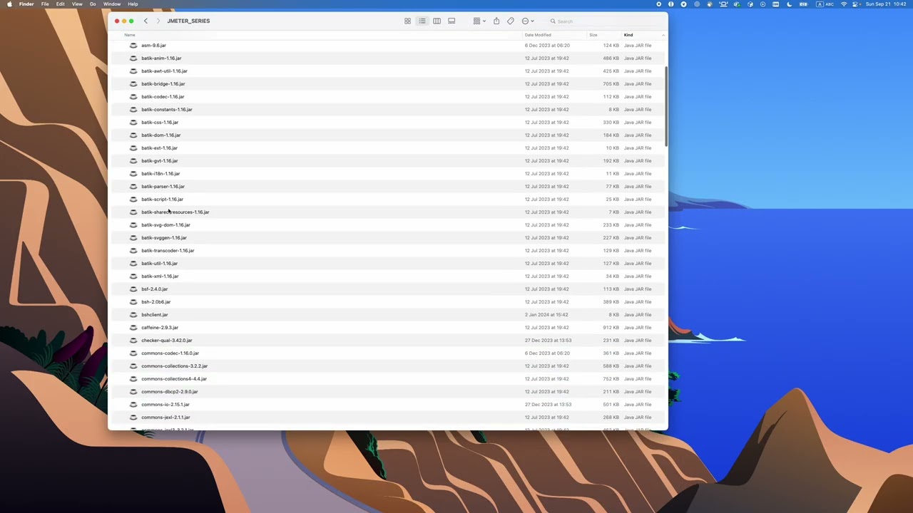This screenshot has width=913, height=513.
Task: Open the Go menu
Action: tap(93, 4)
